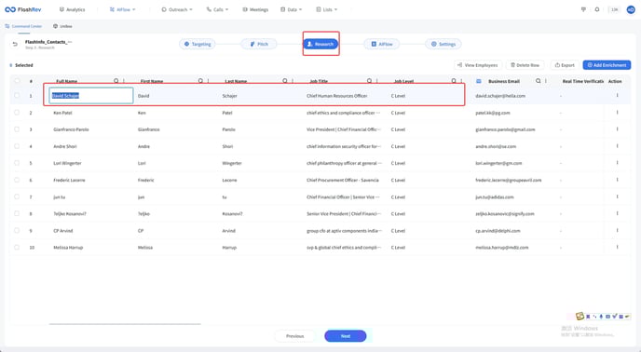
Task: Check the box for Ken Patel
Action: [17, 113]
